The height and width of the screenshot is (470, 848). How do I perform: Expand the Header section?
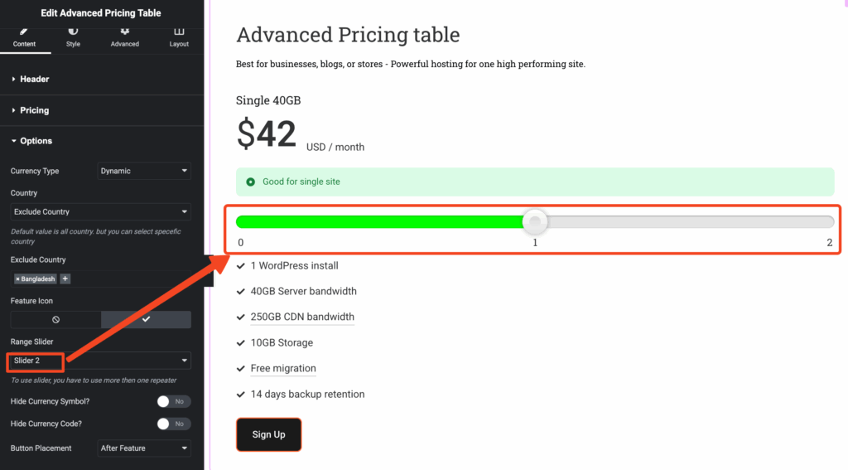point(34,79)
